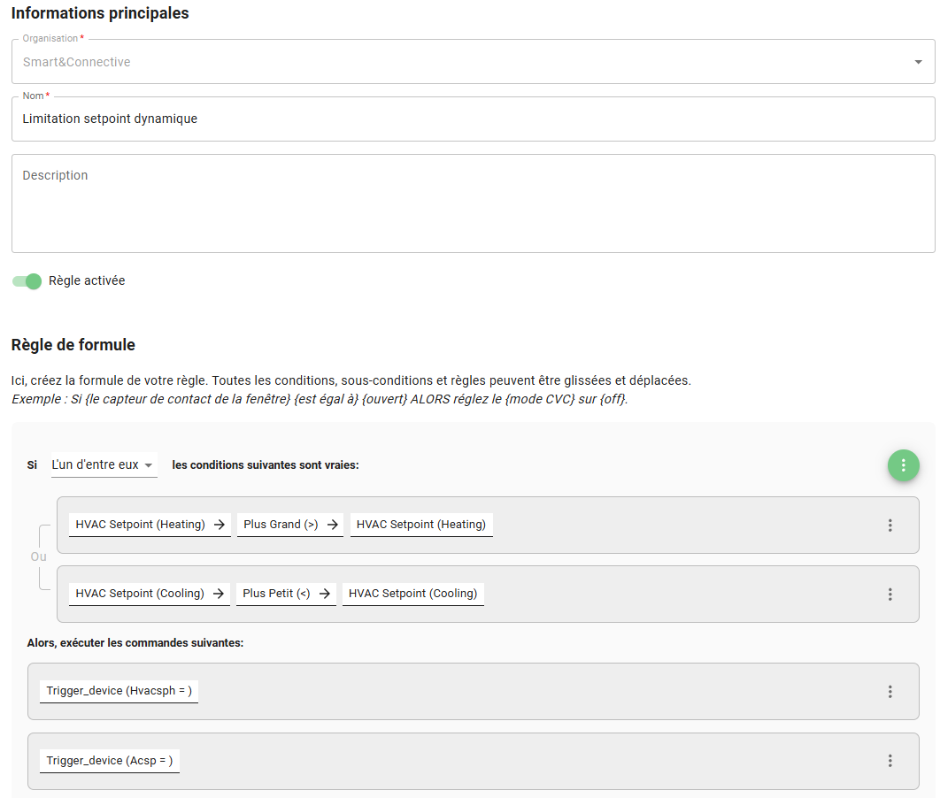
Task: Open the L'un d'entre eux selector
Action: 104,464
